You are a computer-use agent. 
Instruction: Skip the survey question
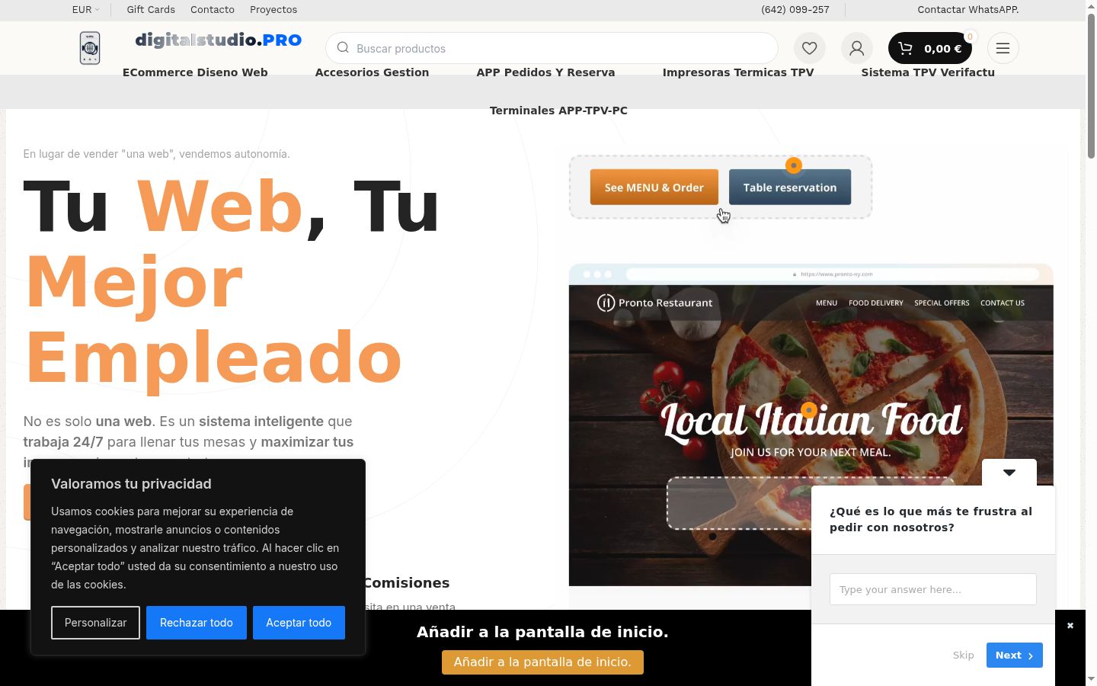[963, 656]
